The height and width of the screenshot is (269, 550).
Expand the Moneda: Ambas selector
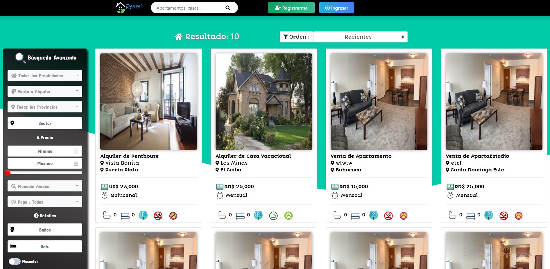point(45,186)
